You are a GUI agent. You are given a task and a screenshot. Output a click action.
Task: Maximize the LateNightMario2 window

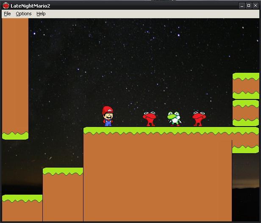249,6
